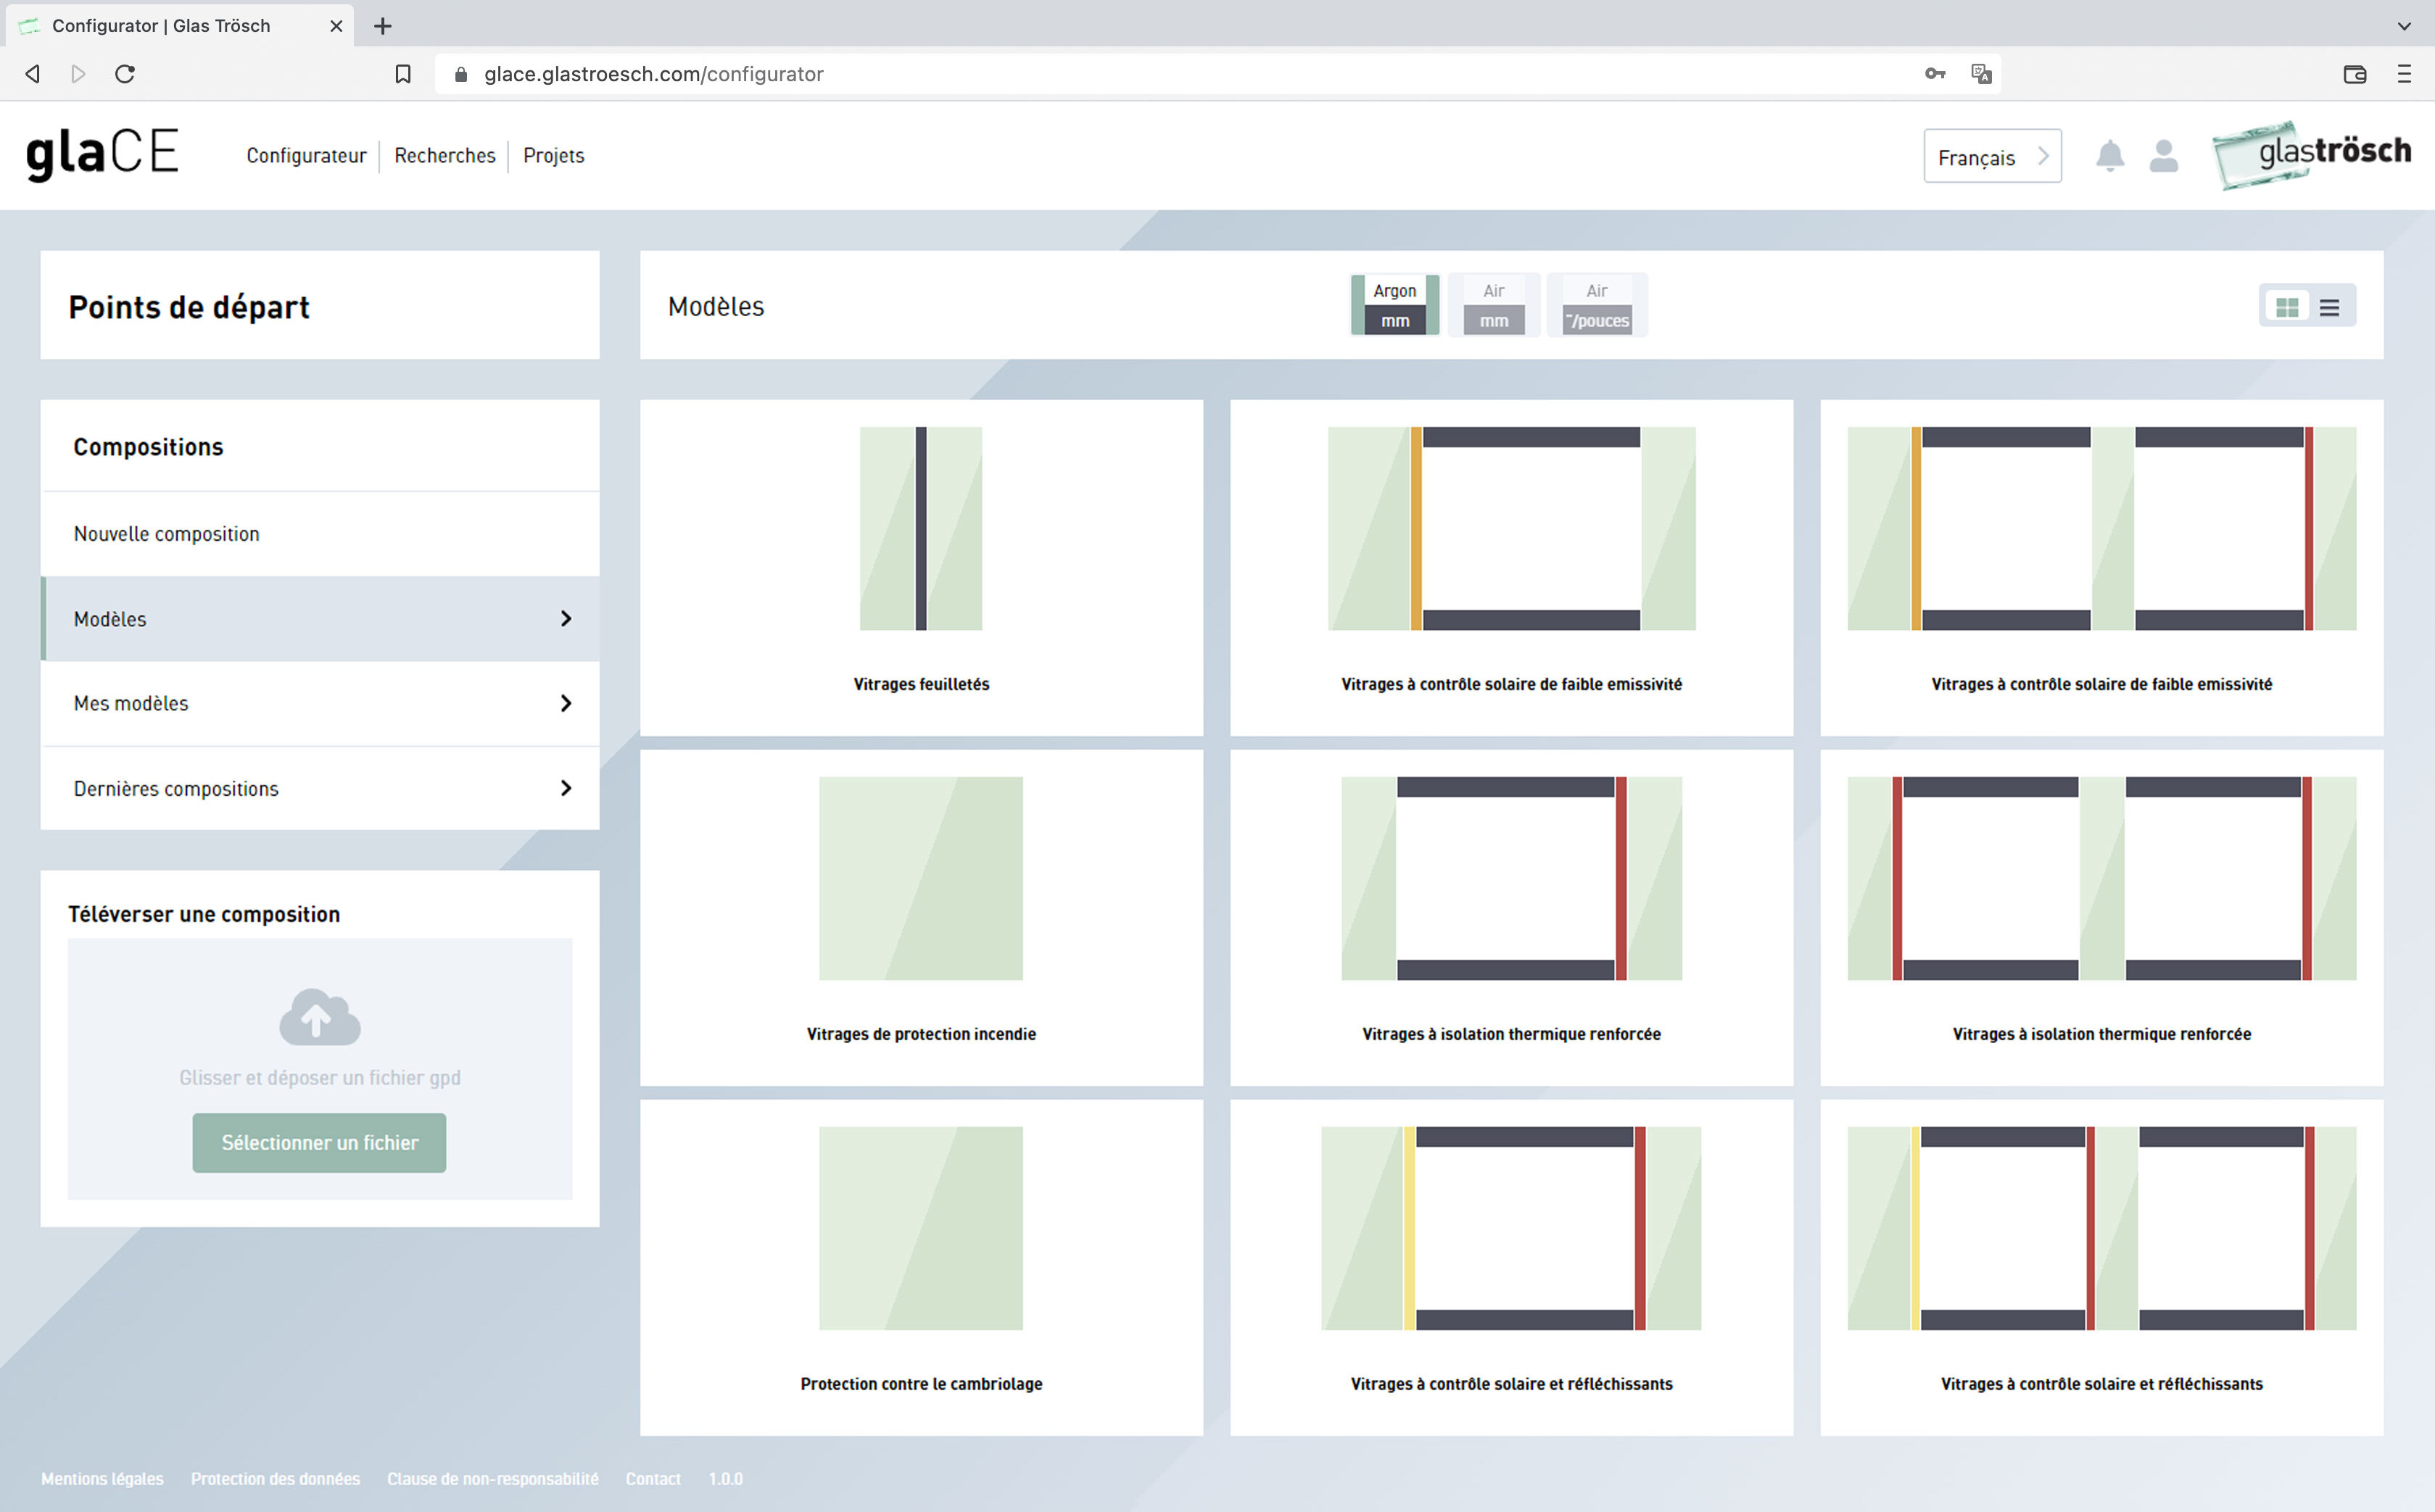
Task: Select Argon mm unit option
Action: [1394, 305]
